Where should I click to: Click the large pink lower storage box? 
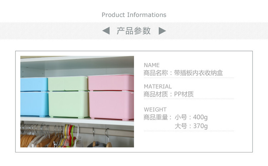point(111,105)
